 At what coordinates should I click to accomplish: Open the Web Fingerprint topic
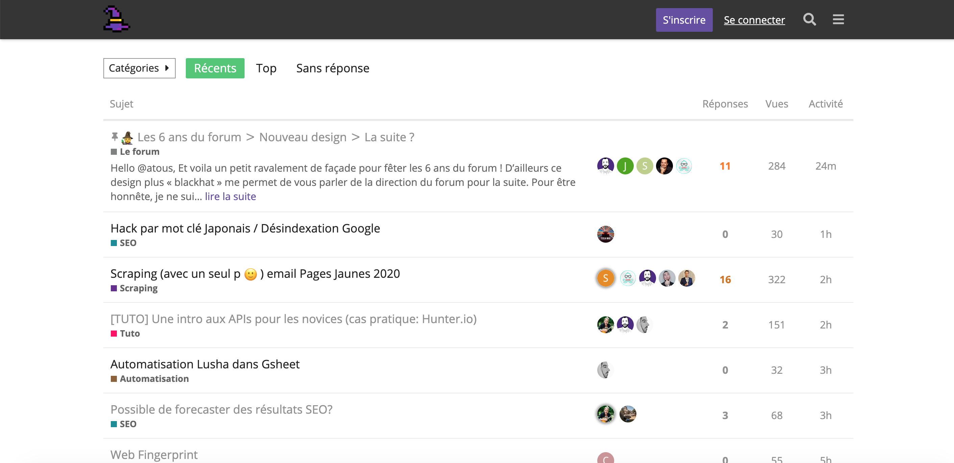point(154,455)
